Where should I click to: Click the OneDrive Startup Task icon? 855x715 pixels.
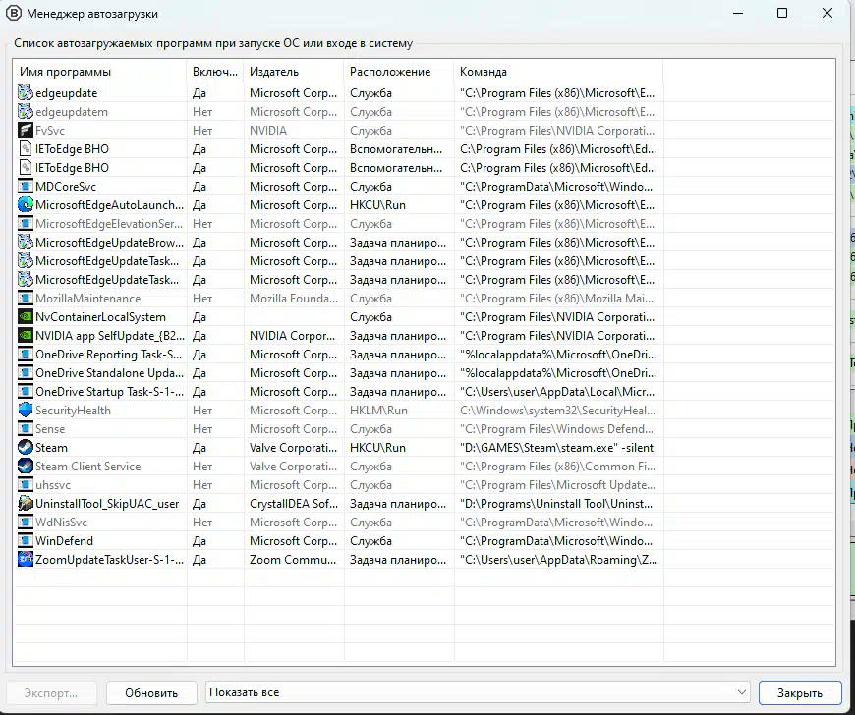[26, 392]
